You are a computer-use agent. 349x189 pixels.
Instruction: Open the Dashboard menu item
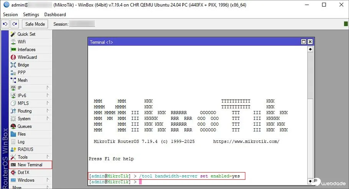(x=55, y=15)
